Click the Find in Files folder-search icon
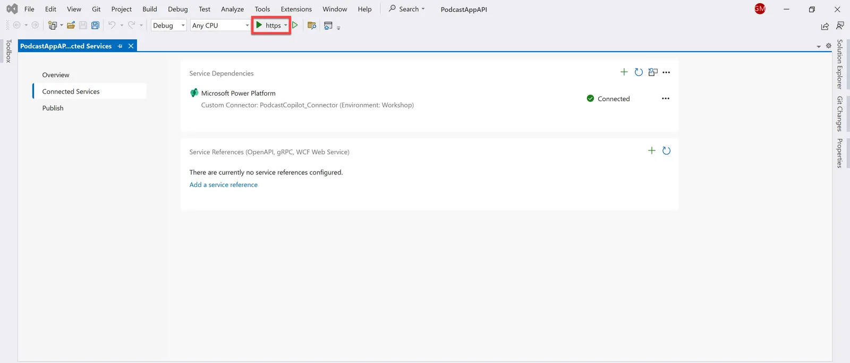Screen dimensions: 850x363 tap(312, 25)
